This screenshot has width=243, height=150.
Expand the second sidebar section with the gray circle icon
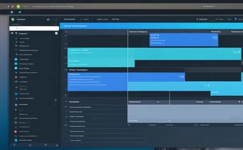click(x=16, y=104)
